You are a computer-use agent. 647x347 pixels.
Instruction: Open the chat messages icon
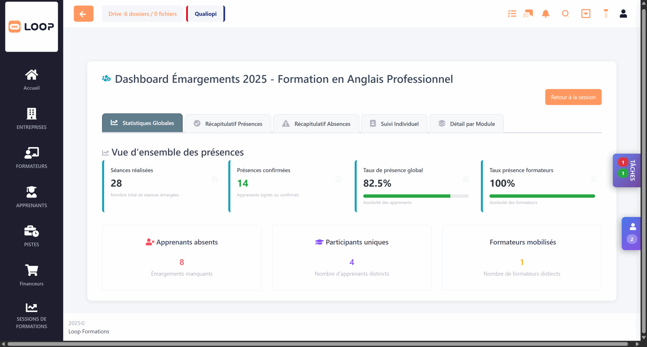pyautogui.click(x=528, y=14)
